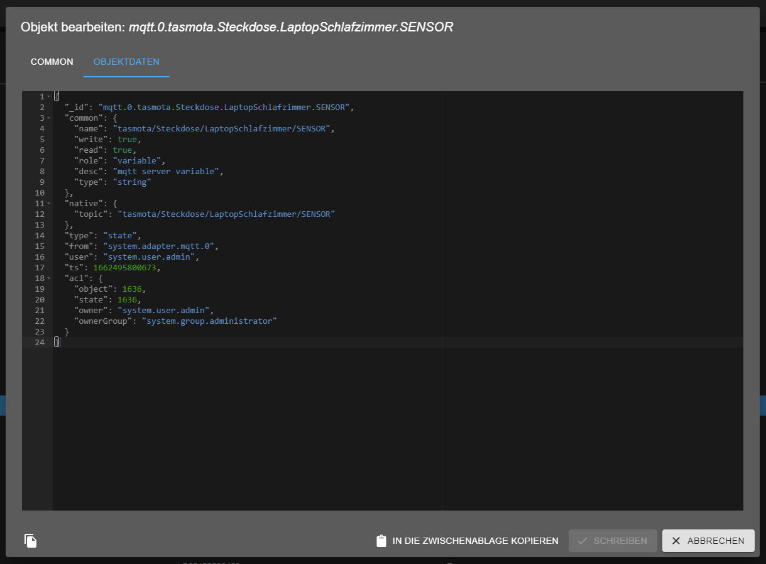Click the copy object icon at bottom left
This screenshot has width=766, height=564.
31,541
